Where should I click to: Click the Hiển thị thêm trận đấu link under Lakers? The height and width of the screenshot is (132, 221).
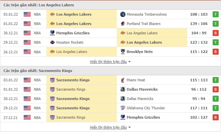108,62
